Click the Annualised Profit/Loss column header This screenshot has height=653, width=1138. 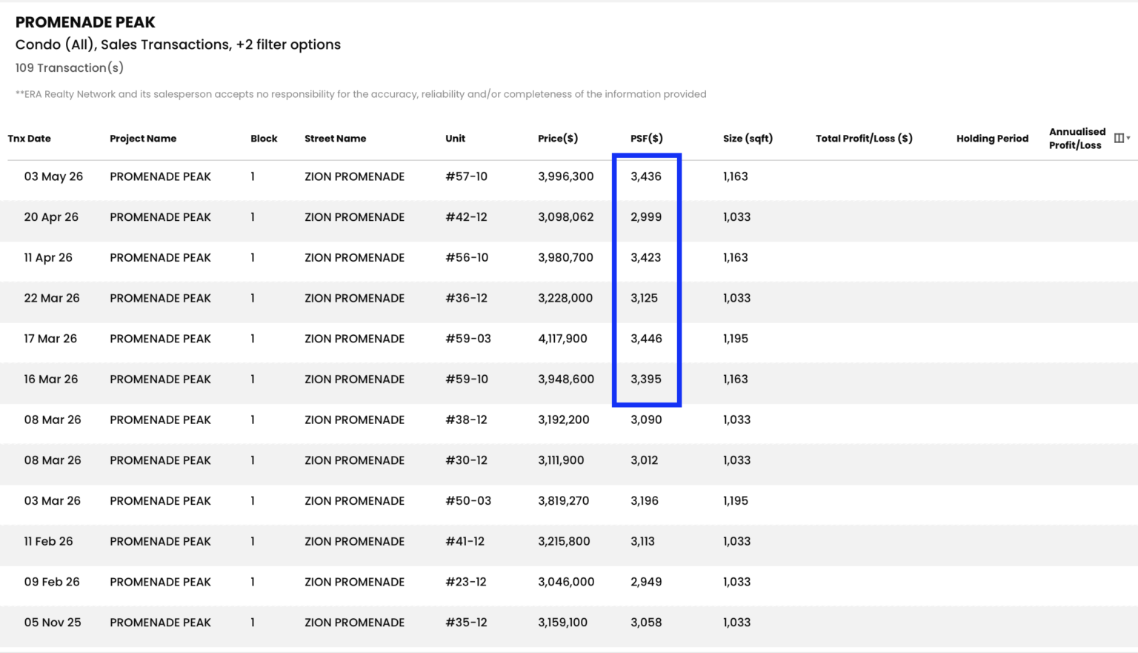(x=1077, y=139)
